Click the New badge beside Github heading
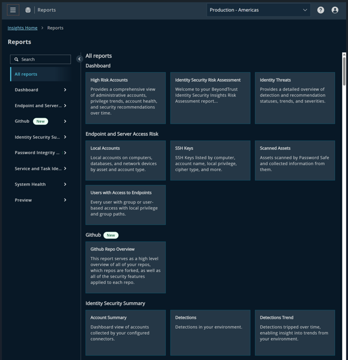The width and height of the screenshot is (348, 360). point(111,235)
